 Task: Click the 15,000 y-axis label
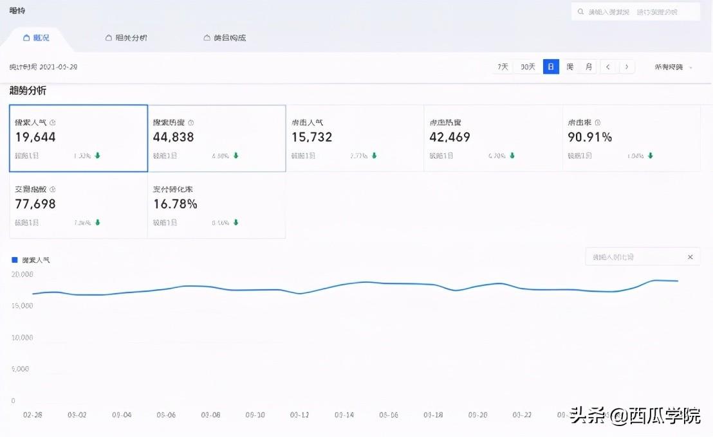tap(23, 306)
